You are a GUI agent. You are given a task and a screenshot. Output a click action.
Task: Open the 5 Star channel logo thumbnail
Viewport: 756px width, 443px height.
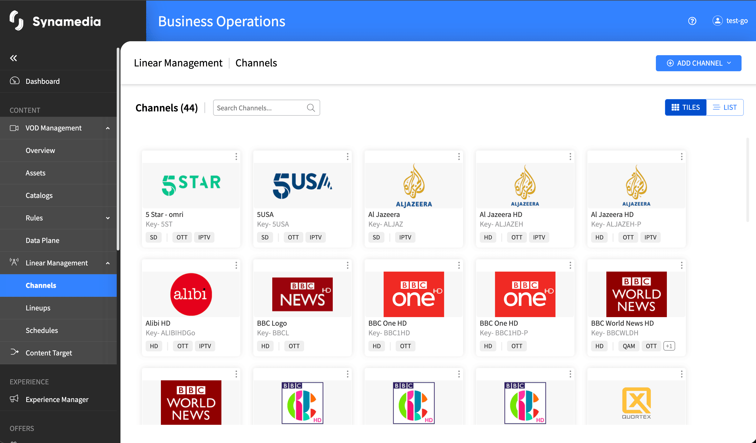click(x=191, y=186)
